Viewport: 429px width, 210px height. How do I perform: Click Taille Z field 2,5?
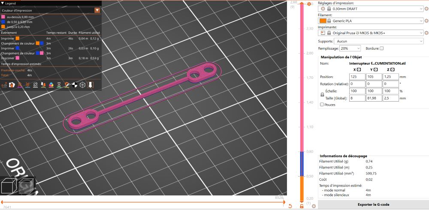[x=391, y=98]
